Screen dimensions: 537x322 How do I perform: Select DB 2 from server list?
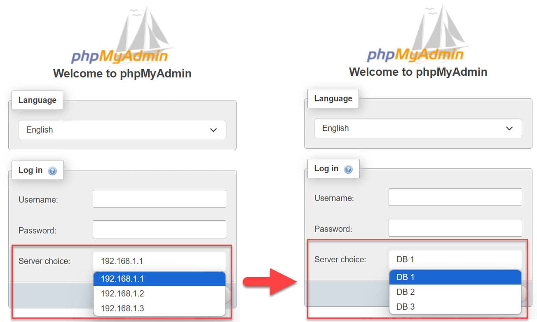tap(455, 292)
